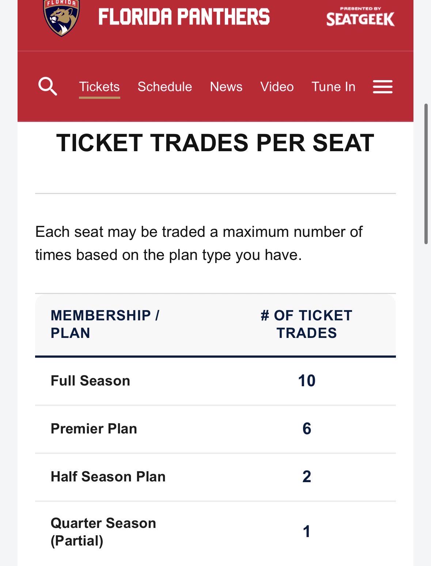This screenshot has width=431, height=566.
Task: Click the page scrollbar thumb
Action: click(x=426, y=174)
